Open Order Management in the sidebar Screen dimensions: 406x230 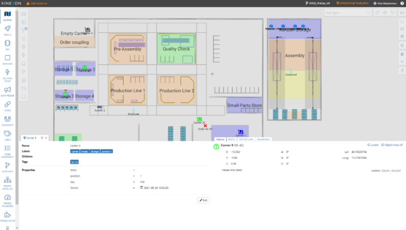pos(8,150)
